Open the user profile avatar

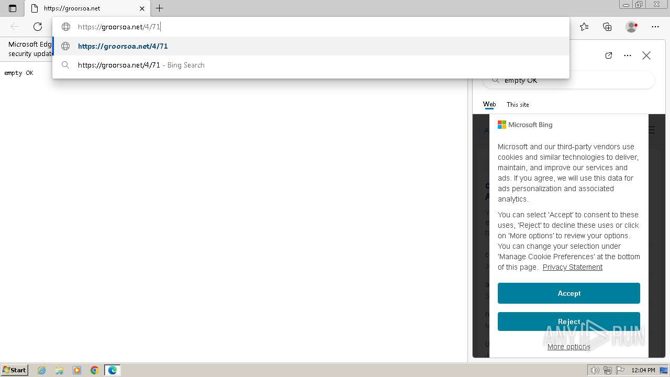pyautogui.click(x=632, y=27)
